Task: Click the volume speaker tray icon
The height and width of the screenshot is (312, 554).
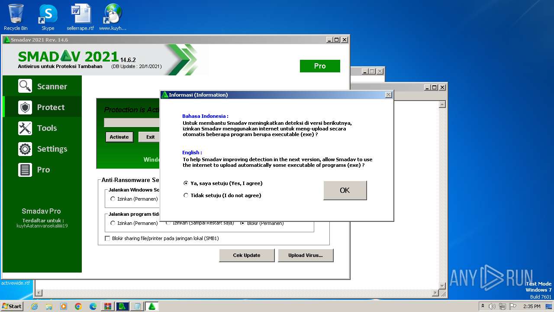Action: tap(492, 306)
